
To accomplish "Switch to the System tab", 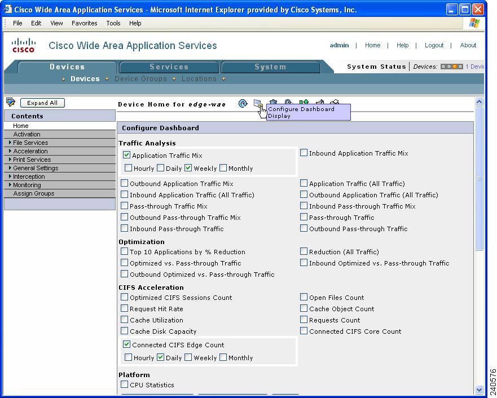I will pos(270,67).
